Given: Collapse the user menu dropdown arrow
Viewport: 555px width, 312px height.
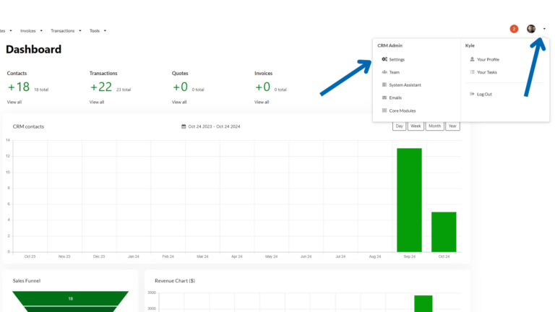Looking at the screenshot, I should 544,29.
